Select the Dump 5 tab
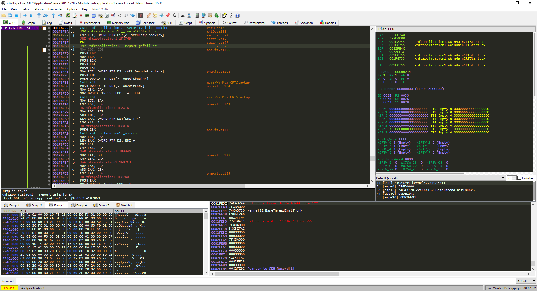Screen dimensions: 537x291 (101, 205)
